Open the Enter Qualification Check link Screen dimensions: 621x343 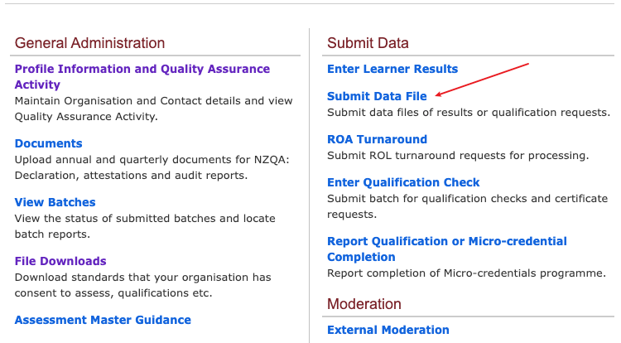[403, 182]
